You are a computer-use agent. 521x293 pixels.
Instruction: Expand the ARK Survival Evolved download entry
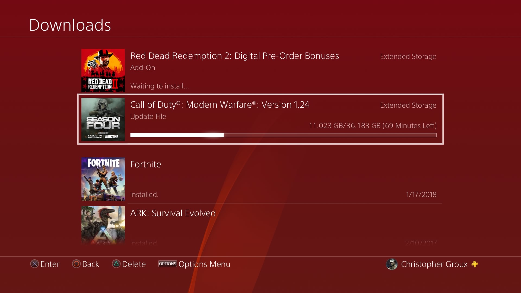260,225
